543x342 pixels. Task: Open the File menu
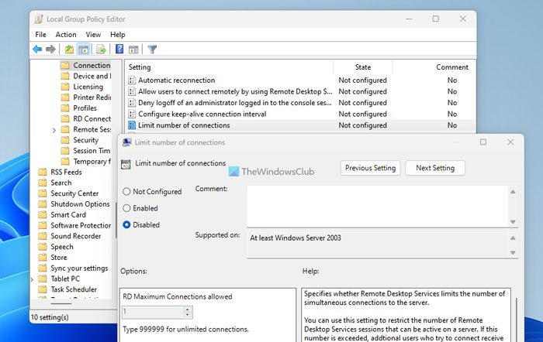click(40, 35)
